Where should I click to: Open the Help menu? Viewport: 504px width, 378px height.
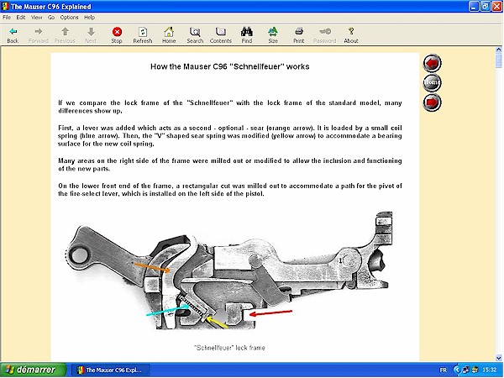click(89, 18)
